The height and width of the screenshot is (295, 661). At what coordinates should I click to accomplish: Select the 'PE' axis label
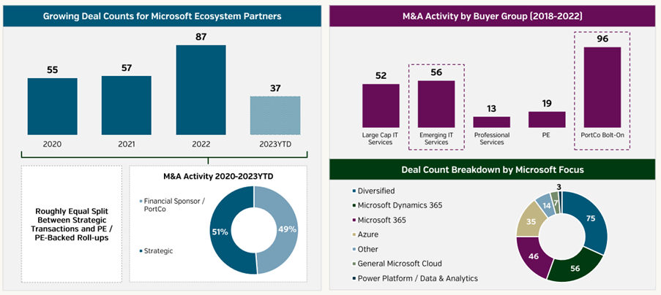pos(547,135)
